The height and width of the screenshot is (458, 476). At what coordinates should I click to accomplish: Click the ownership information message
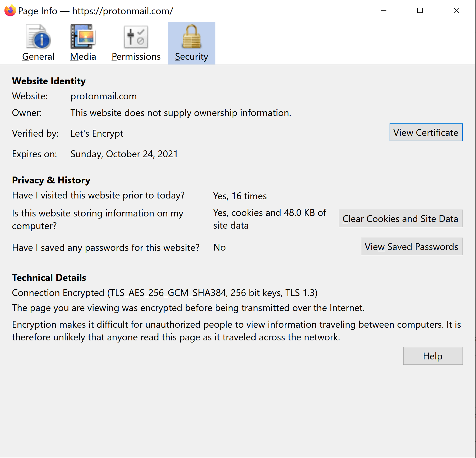coord(181,113)
